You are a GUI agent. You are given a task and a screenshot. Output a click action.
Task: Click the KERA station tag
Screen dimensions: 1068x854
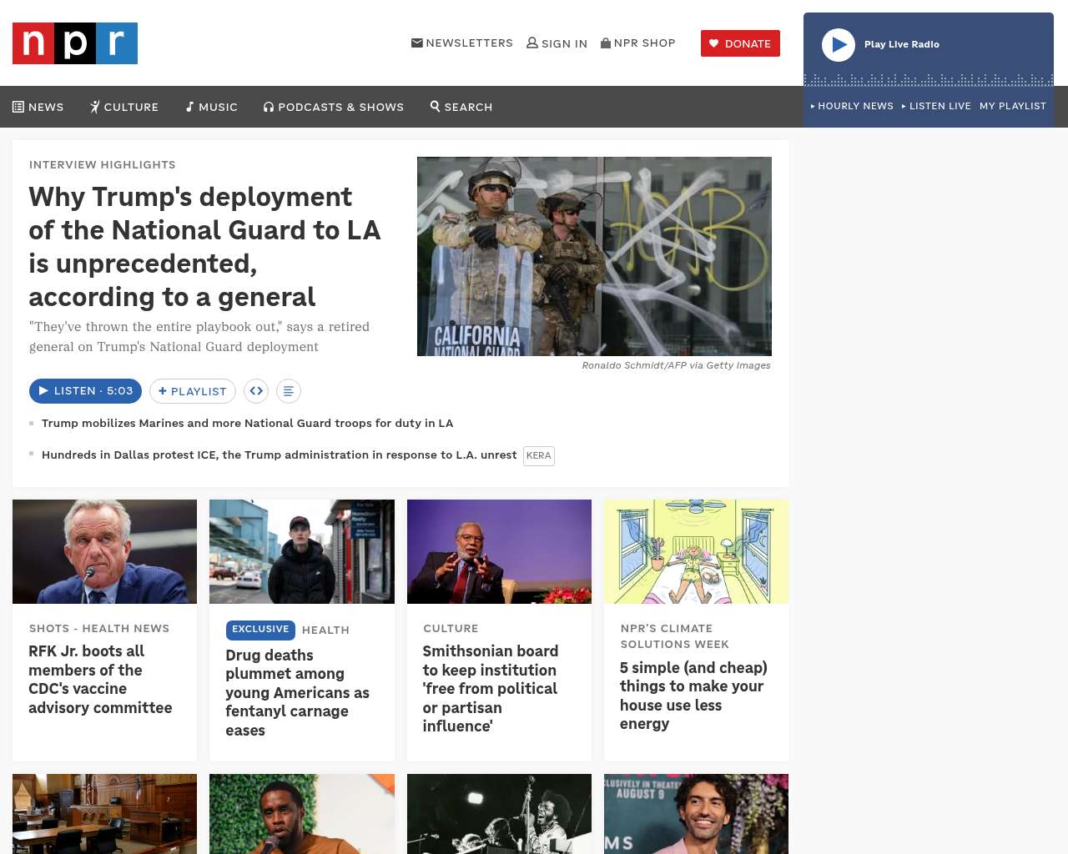pyautogui.click(x=539, y=455)
